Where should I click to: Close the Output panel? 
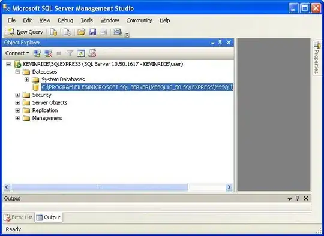point(306,199)
